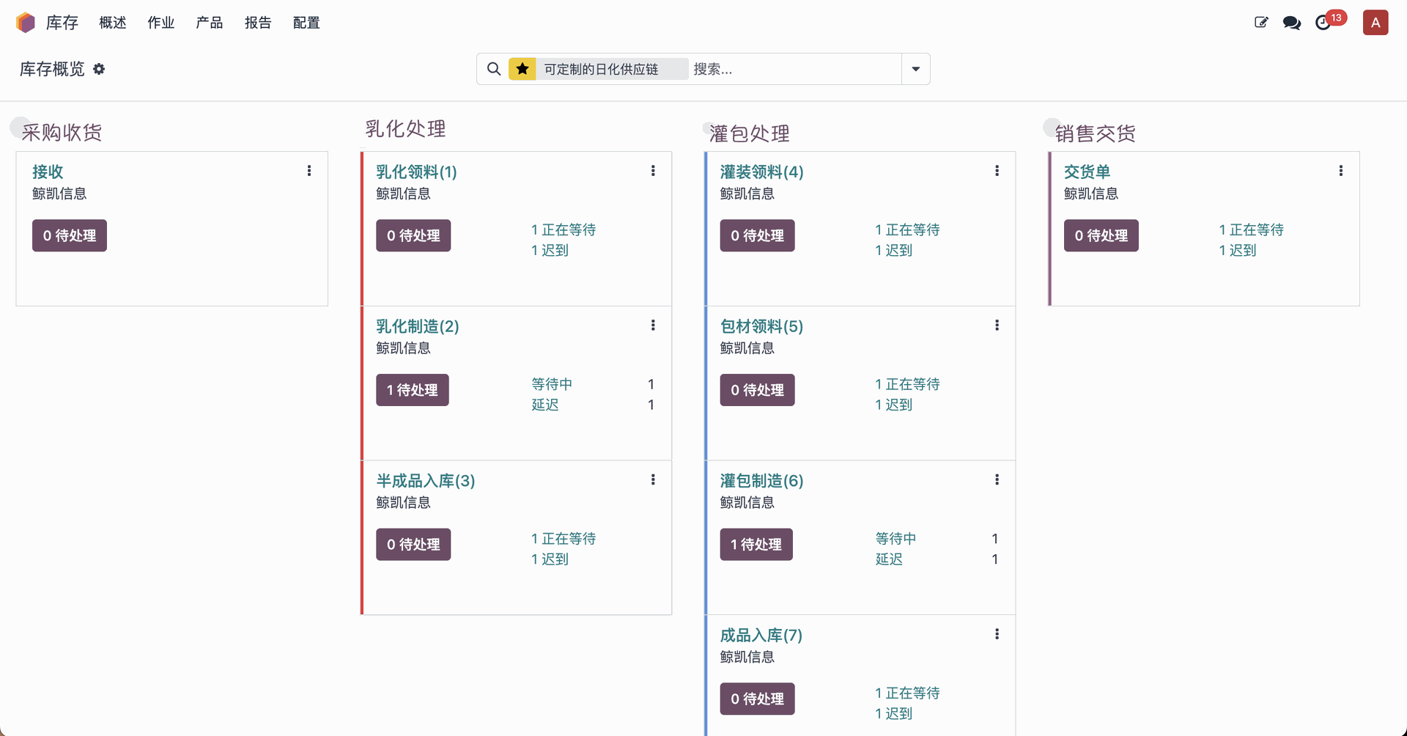Open activities clock with 13 badge
Screen dimensions: 1407x736
(x=1323, y=23)
